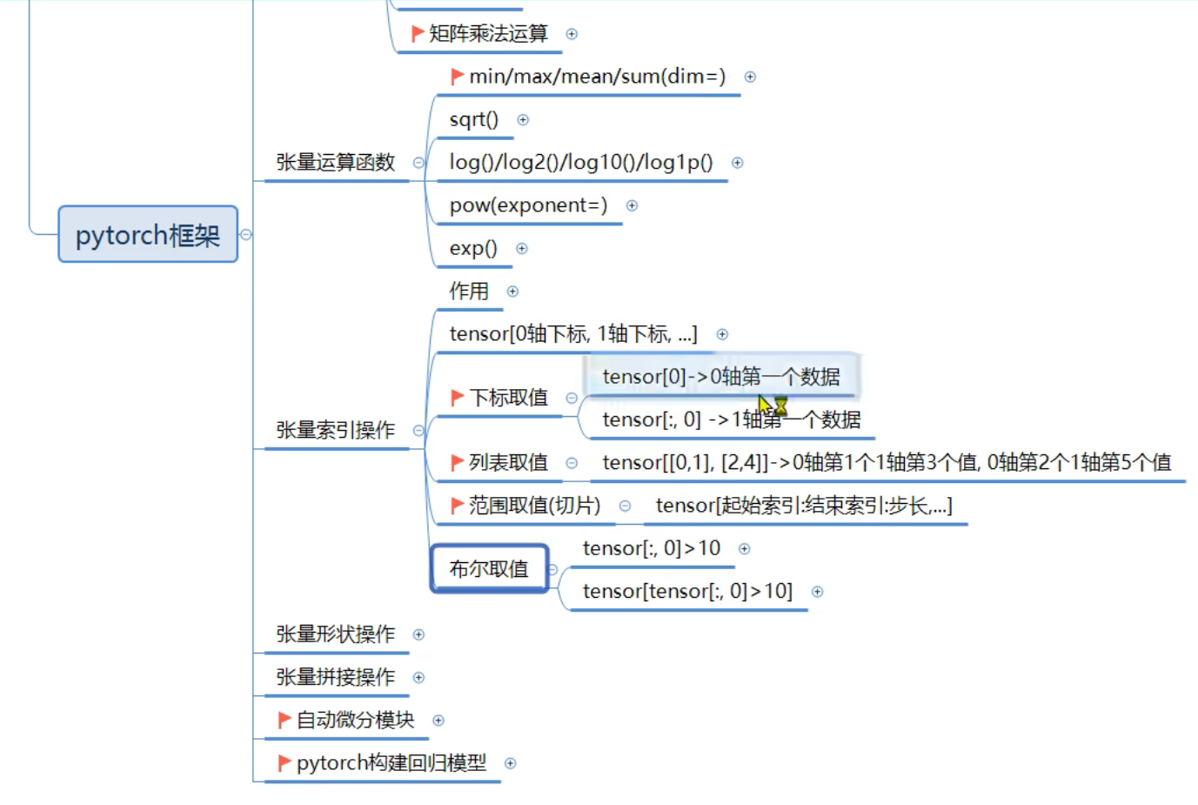Select the exp() topic
This screenshot has width=1198, height=805.
coord(473,248)
